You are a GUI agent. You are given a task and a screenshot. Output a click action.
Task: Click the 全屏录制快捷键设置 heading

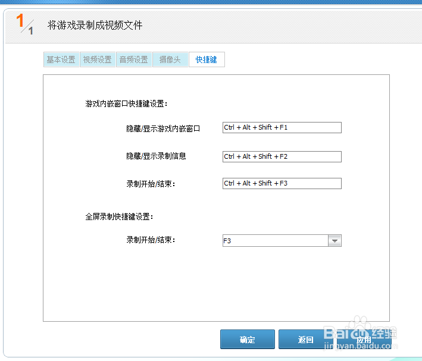[x=119, y=216]
